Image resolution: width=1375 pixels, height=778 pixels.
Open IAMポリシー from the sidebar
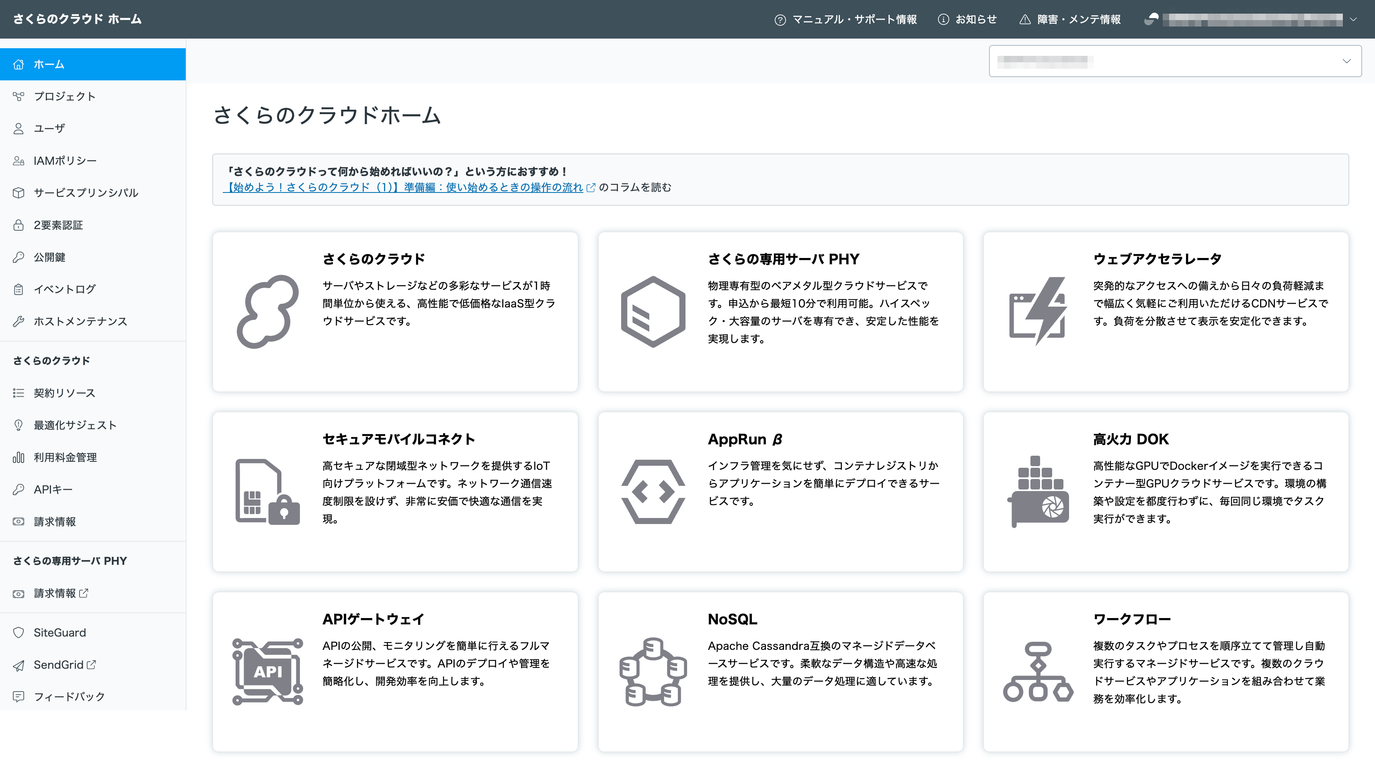[x=93, y=160]
